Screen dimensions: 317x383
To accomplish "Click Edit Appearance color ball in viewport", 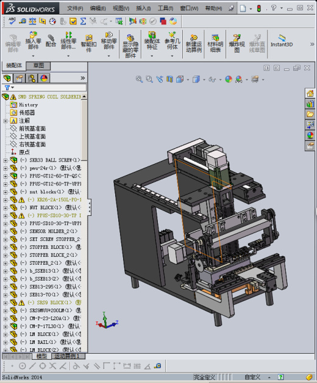I will (x=229, y=79).
